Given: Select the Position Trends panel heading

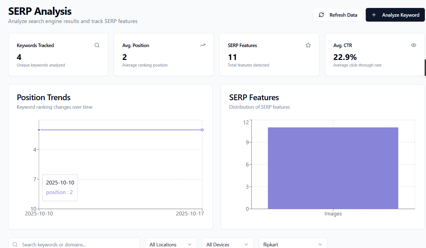Looking at the screenshot, I should 44,97.
